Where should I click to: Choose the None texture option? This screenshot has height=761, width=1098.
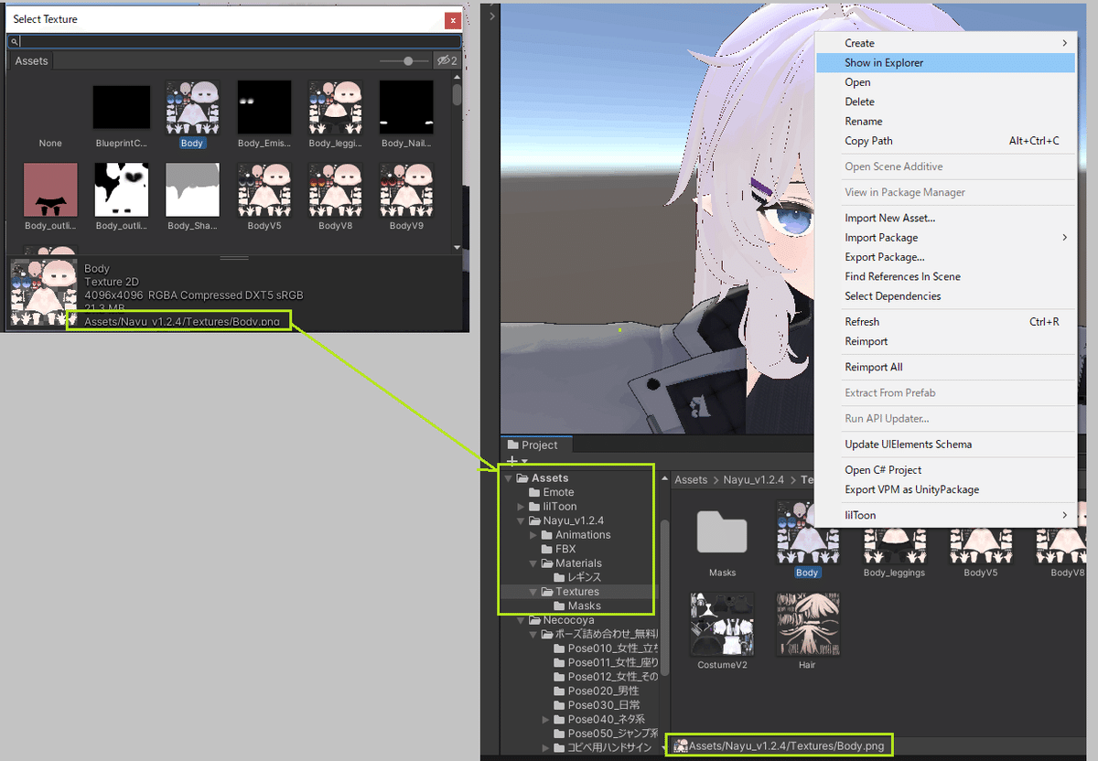click(50, 143)
